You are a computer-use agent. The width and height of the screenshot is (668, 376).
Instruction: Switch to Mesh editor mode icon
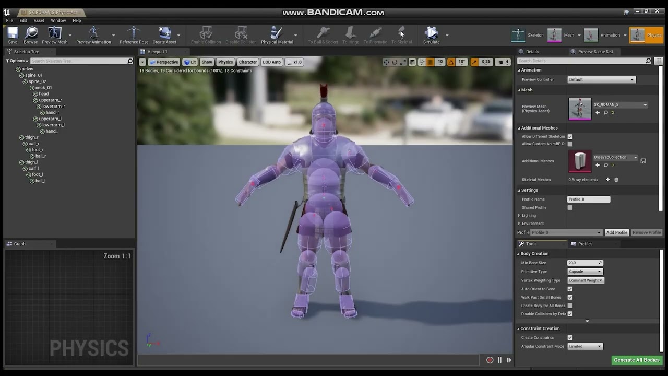(554, 35)
